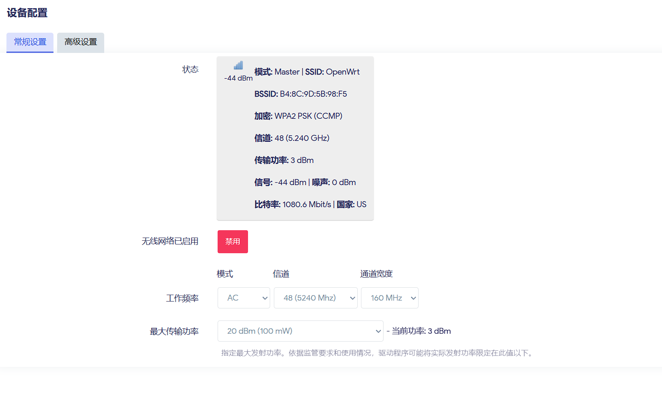Click the -44 dBm label under signal icon
This screenshot has height=401, width=662.
pyautogui.click(x=238, y=78)
